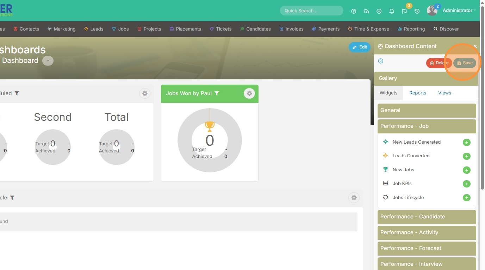Add the Jobs Lifecycle widget with its green plus
Screen dimensions: 485x270
point(467,198)
